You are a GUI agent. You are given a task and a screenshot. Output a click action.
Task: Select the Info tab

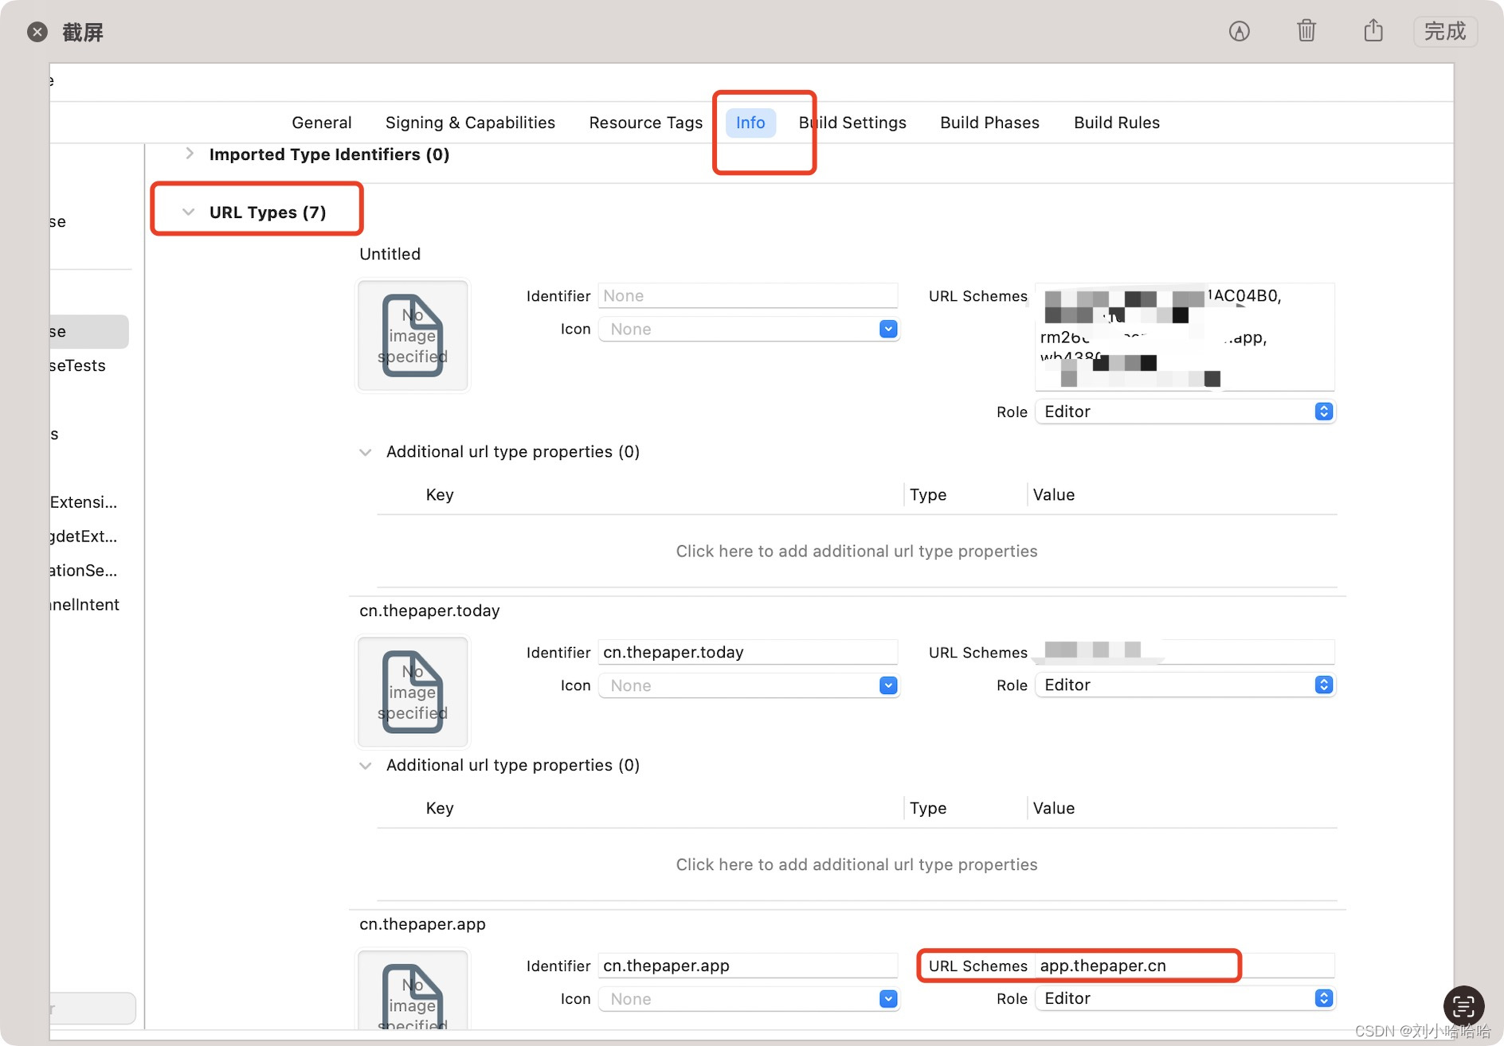click(750, 123)
